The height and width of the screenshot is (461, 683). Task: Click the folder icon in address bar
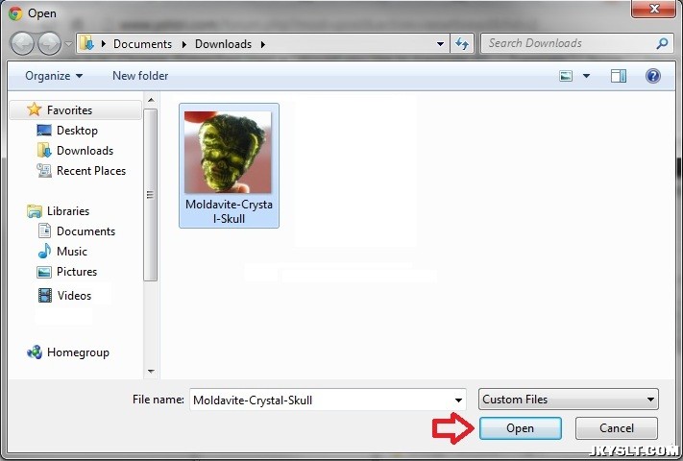pyautogui.click(x=87, y=43)
